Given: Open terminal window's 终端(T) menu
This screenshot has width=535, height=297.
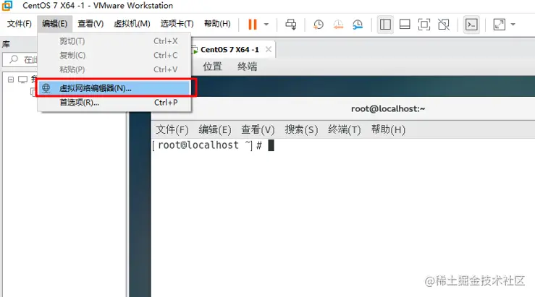Looking at the screenshot, I should pyautogui.click(x=345, y=130).
